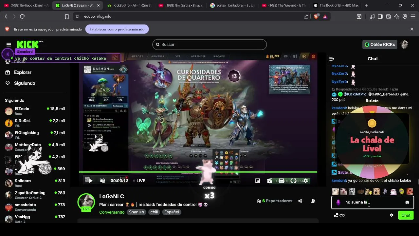Screen dimensions: 419x236
Task: Click the Spanish tag
Action: (136, 212)
